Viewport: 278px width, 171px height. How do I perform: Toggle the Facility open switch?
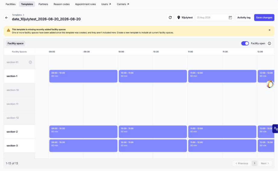(245, 43)
